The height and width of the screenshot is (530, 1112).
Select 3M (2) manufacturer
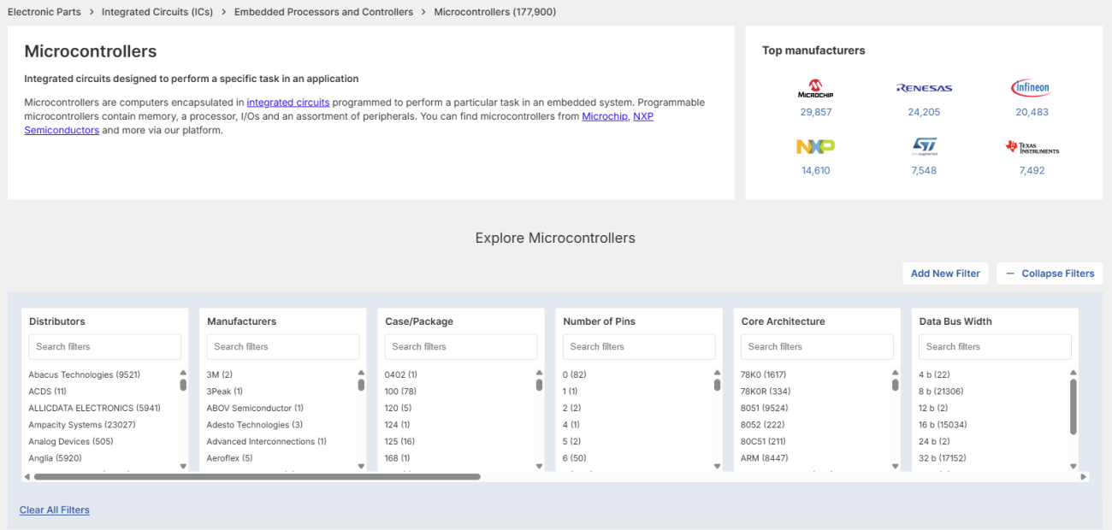(219, 374)
